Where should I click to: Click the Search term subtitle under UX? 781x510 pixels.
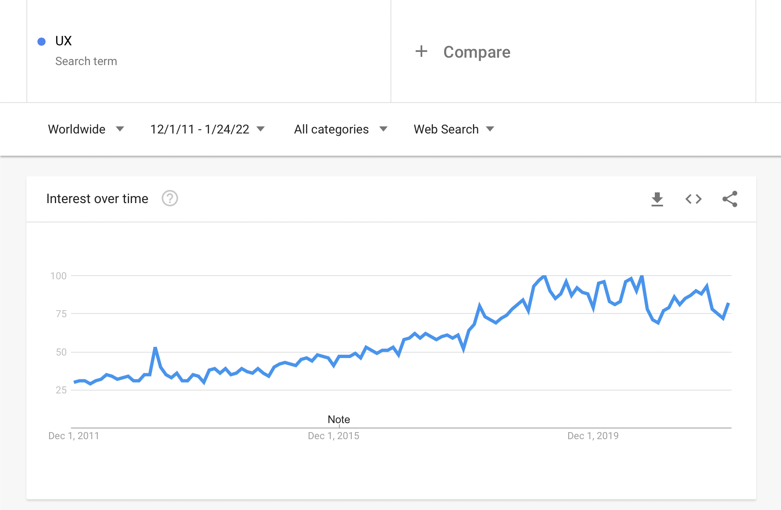coord(86,61)
